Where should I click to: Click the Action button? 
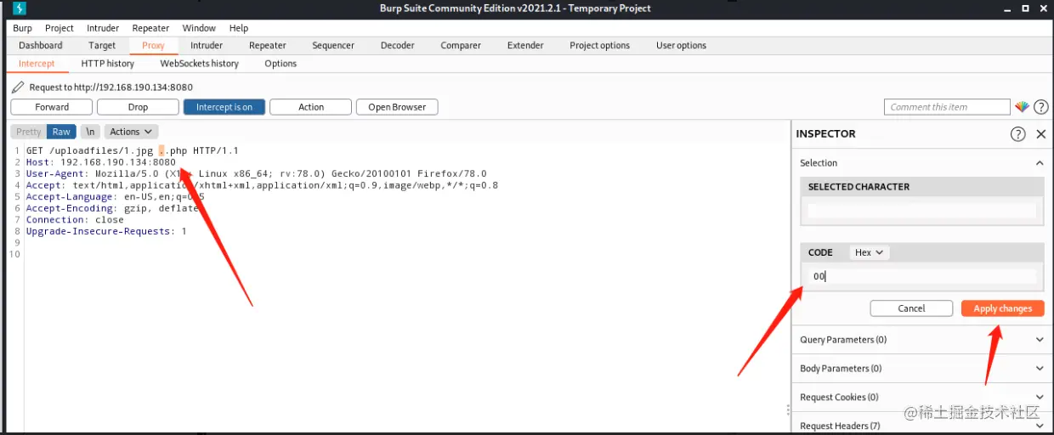click(311, 107)
